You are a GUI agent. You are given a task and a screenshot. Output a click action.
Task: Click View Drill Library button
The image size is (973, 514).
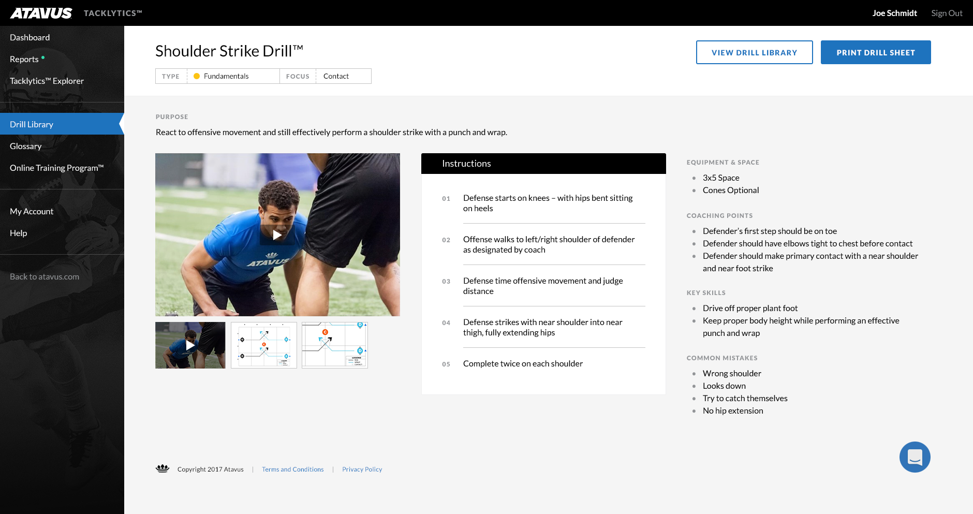[x=754, y=52]
